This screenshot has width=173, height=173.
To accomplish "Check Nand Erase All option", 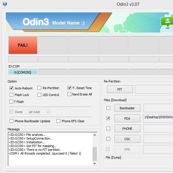I will [x=69, y=94].
